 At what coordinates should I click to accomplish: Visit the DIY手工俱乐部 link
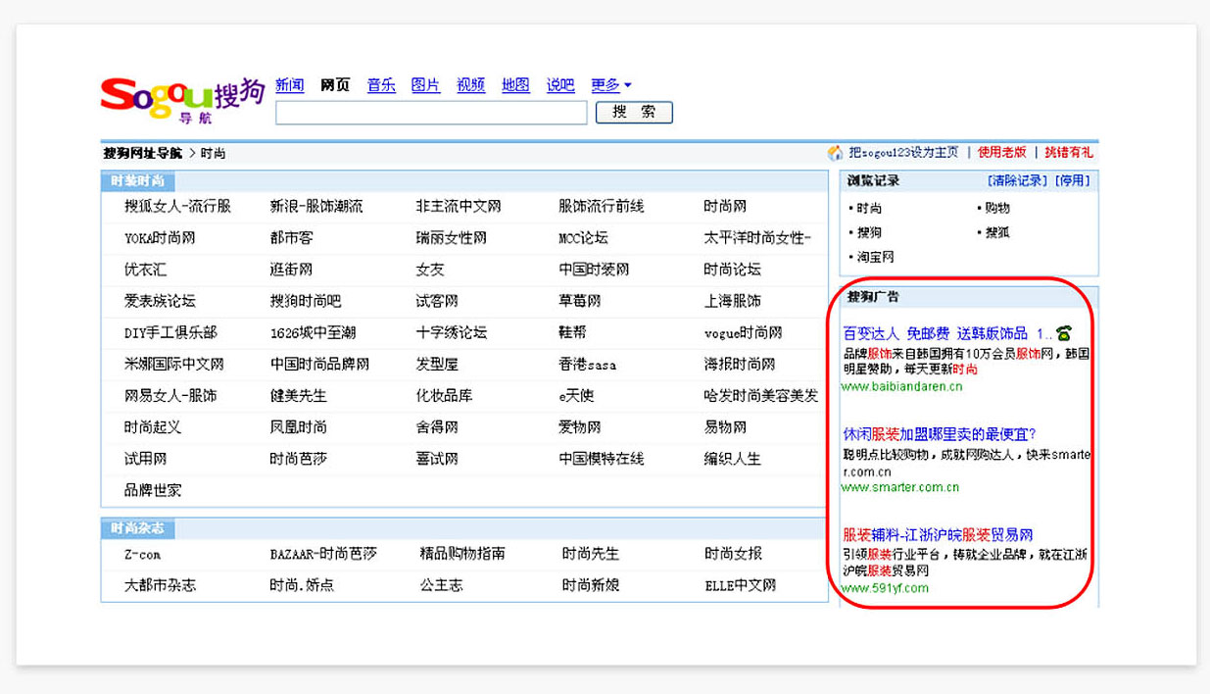click(170, 332)
